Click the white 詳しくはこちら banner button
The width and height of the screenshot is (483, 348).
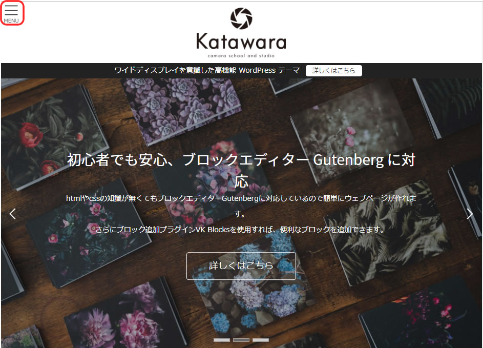coord(333,71)
